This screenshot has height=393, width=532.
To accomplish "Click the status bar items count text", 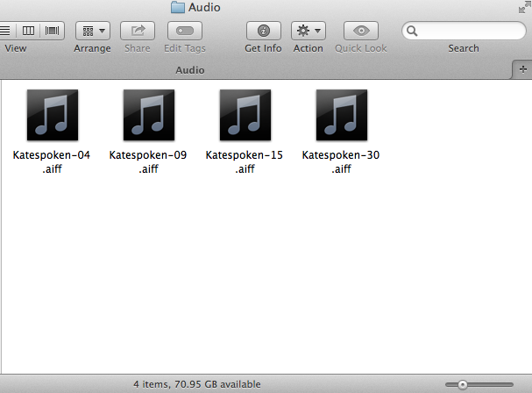I will (197, 384).
